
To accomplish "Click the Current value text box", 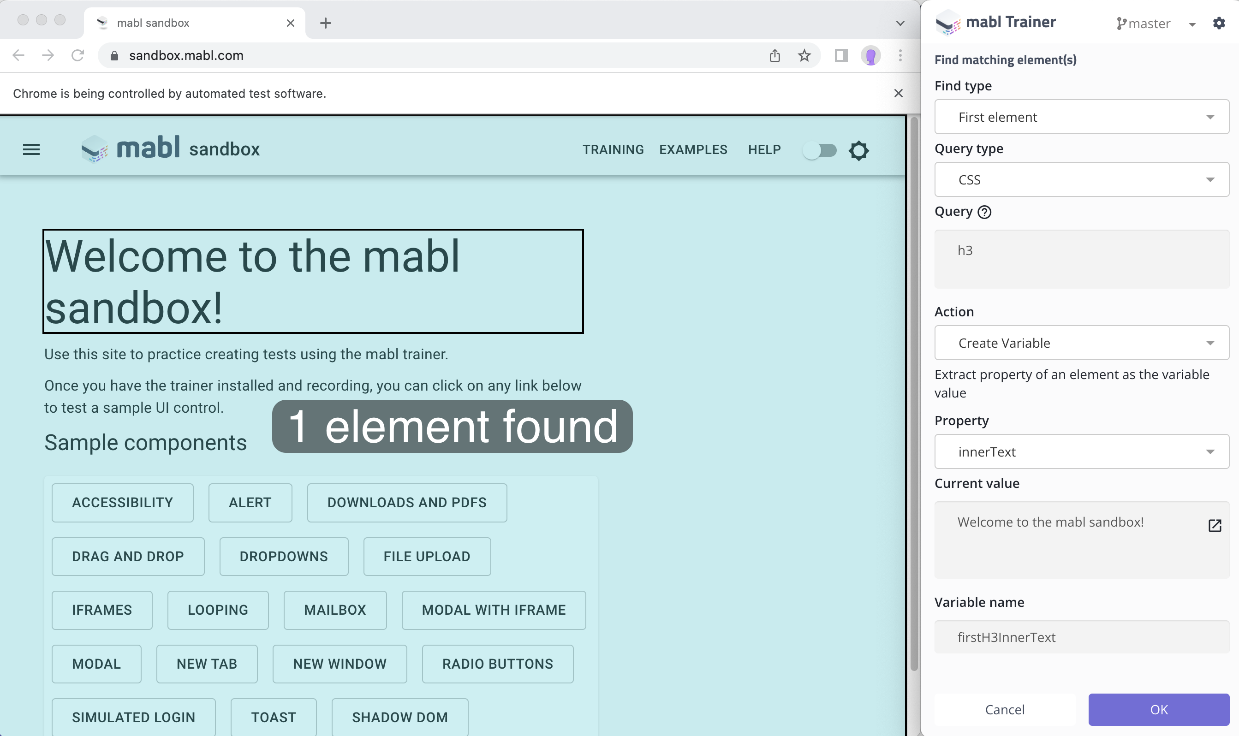I will [1082, 540].
